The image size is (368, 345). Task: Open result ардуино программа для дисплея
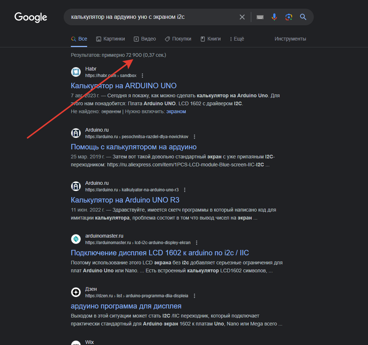[126, 306]
